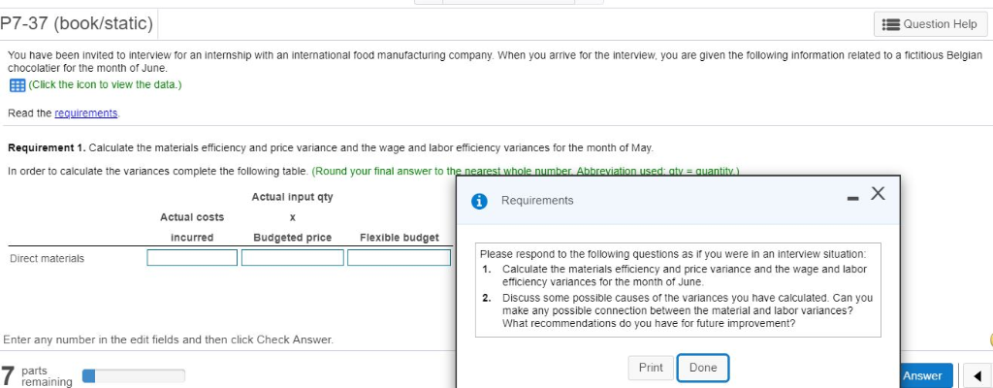Open the requirements link
993x388 pixels.
pyautogui.click(x=88, y=113)
